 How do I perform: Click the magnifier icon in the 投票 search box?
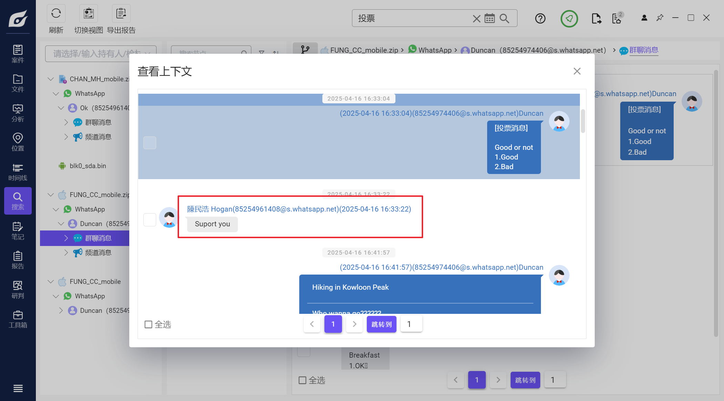click(x=504, y=18)
